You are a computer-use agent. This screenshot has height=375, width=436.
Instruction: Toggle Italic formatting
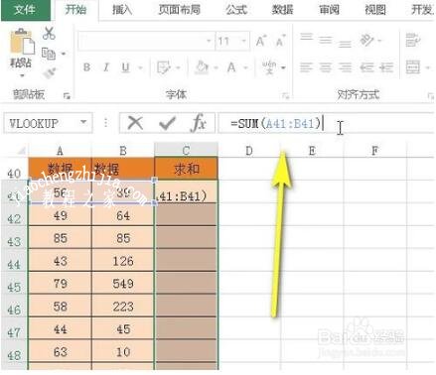pyautogui.click(x=106, y=67)
